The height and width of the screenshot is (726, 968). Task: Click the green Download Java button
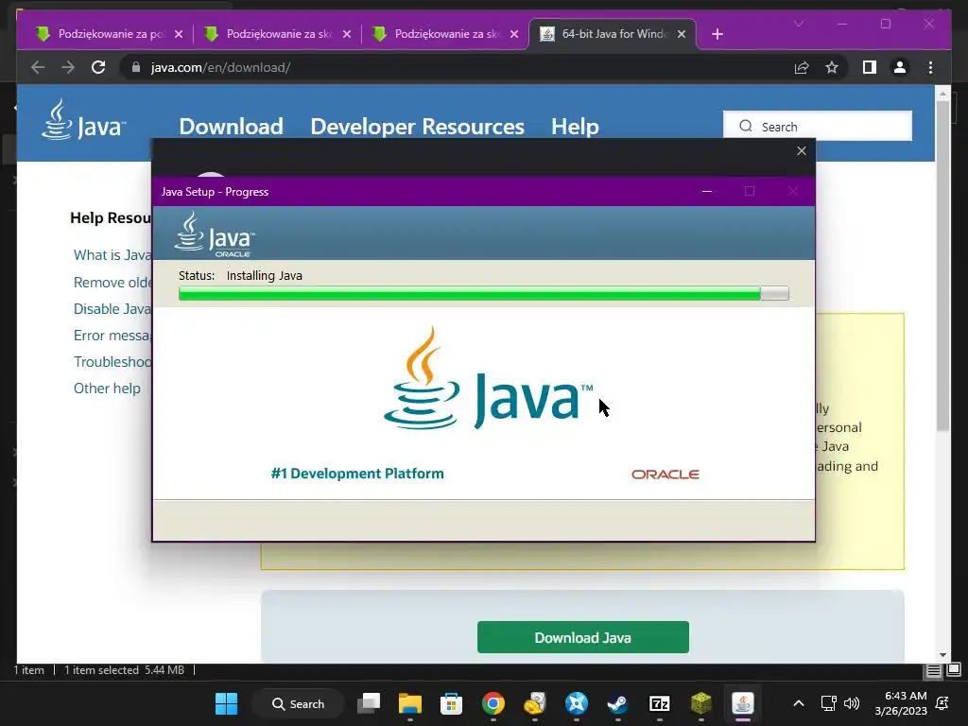pyautogui.click(x=582, y=637)
